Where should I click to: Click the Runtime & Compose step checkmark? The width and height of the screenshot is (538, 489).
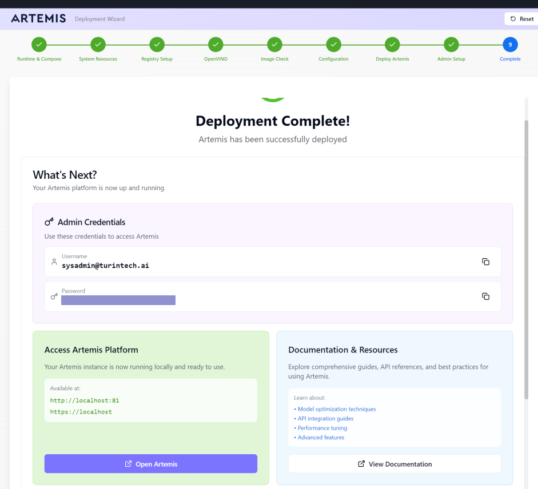coord(39,44)
